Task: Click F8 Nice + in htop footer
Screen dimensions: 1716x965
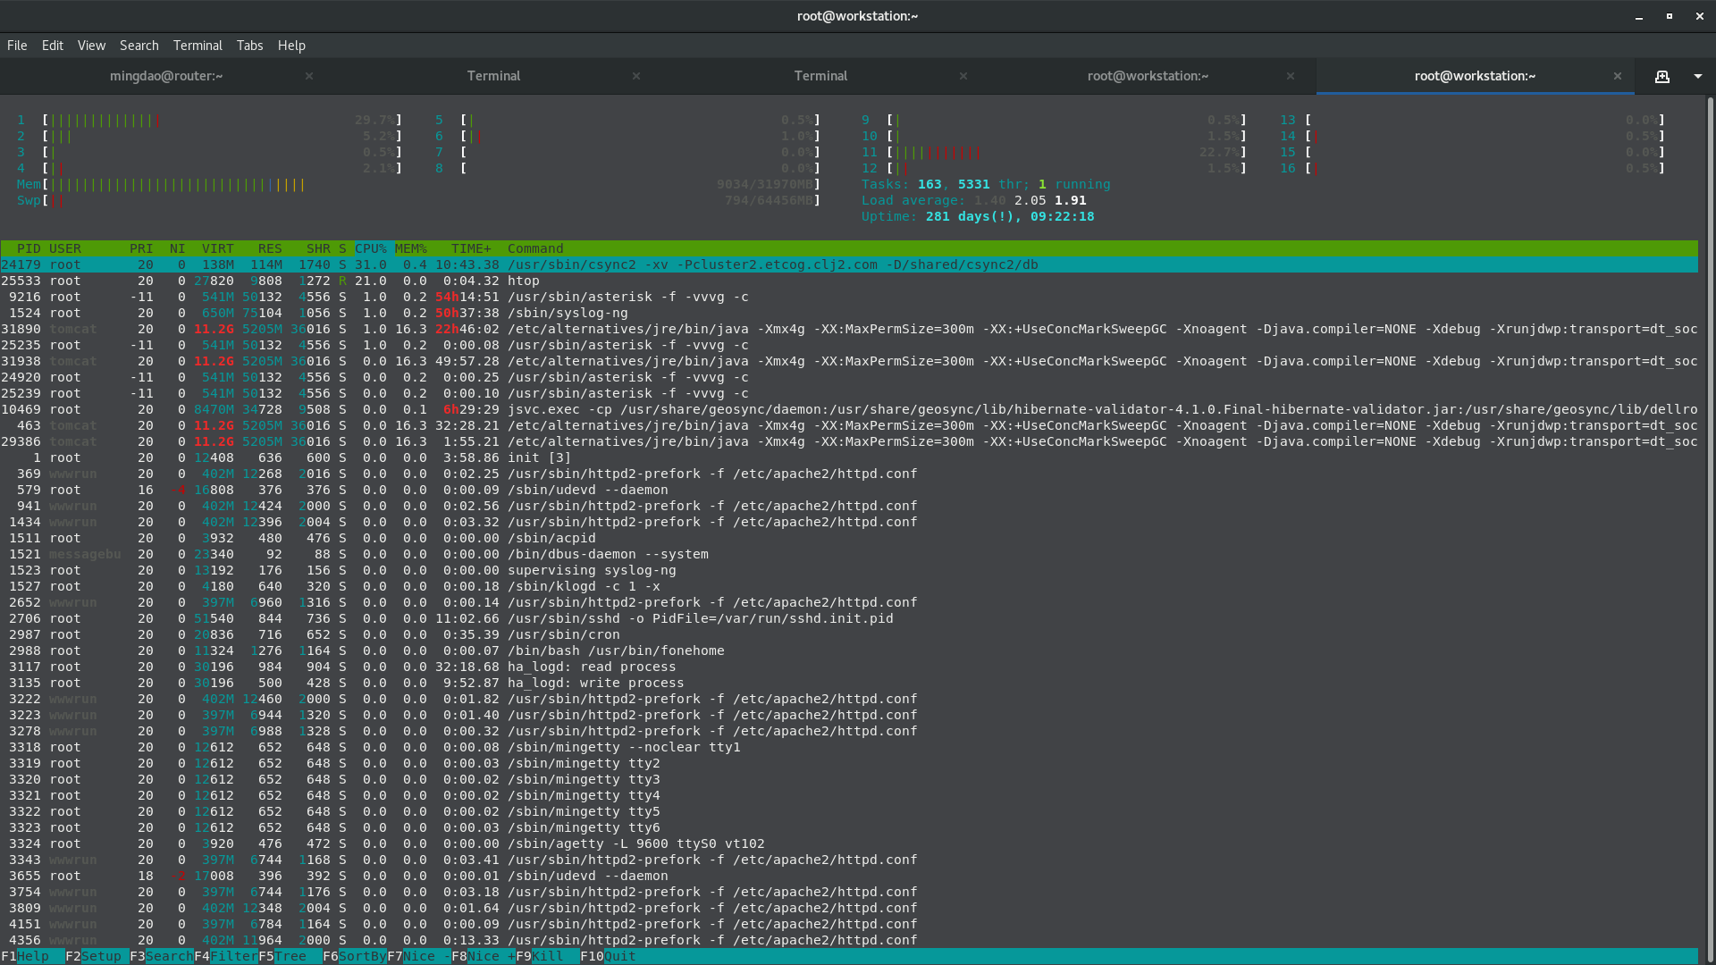Action: (x=484, y=956)
